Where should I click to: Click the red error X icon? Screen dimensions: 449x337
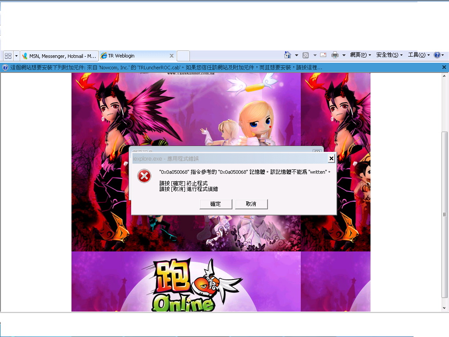coord(144,176)
